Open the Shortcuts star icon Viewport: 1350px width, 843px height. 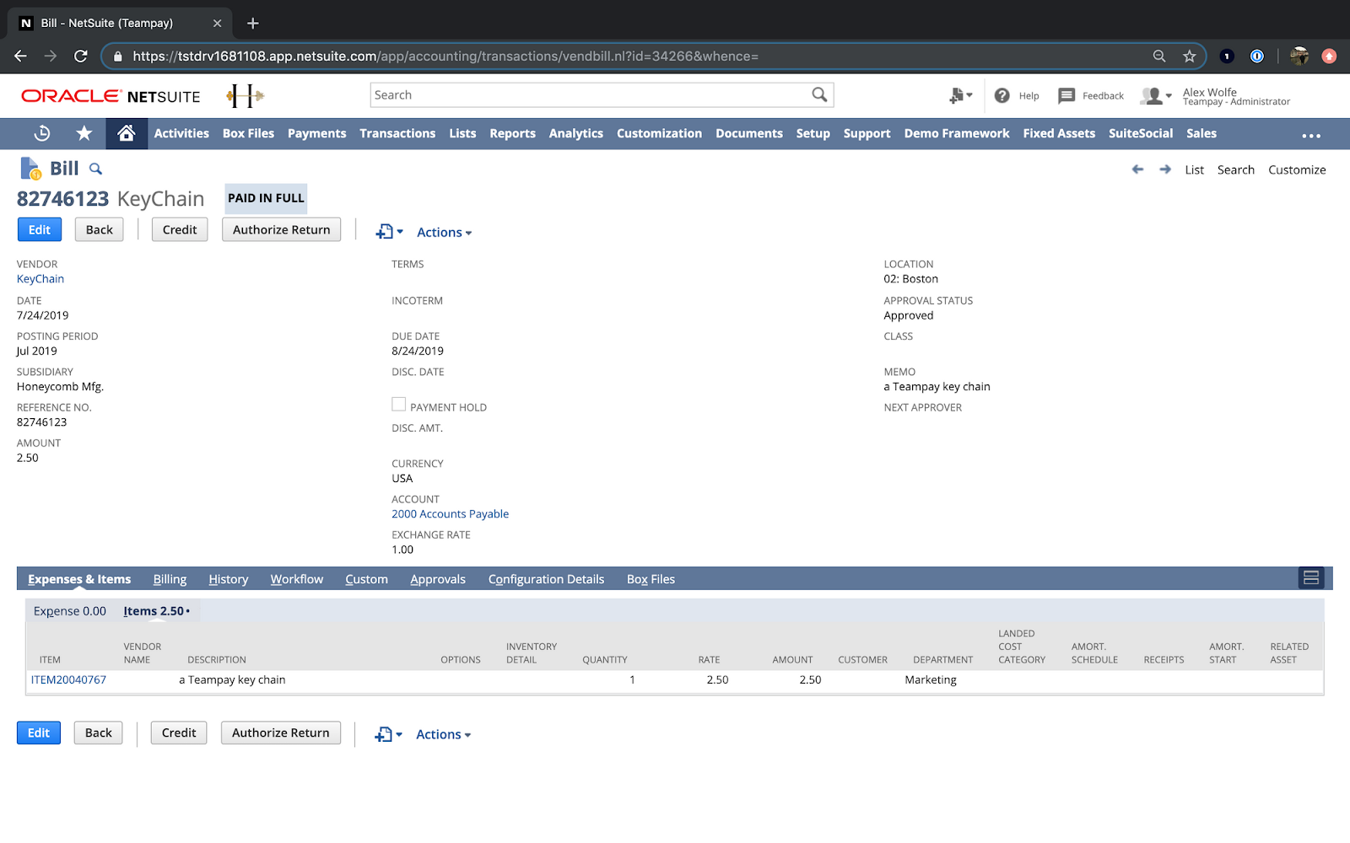pos(84,133)
